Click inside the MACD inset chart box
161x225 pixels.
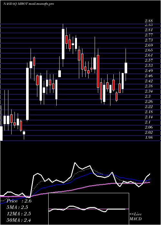click(x=89, y=209)
